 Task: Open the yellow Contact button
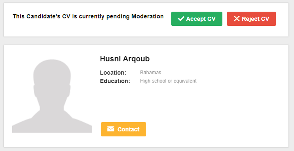coord(124,129)
